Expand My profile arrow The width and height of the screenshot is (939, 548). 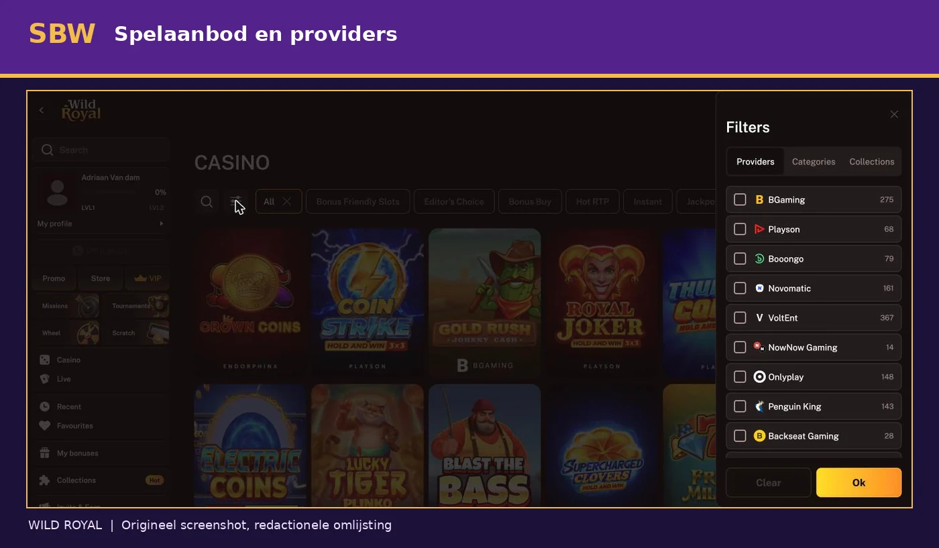(x=162, y=223)
